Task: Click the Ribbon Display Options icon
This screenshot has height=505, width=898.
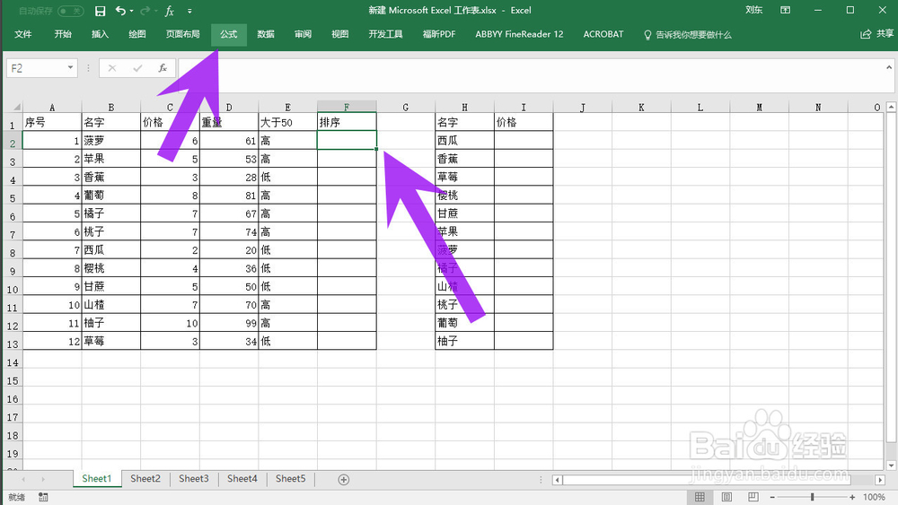Action: pos(785,10)
